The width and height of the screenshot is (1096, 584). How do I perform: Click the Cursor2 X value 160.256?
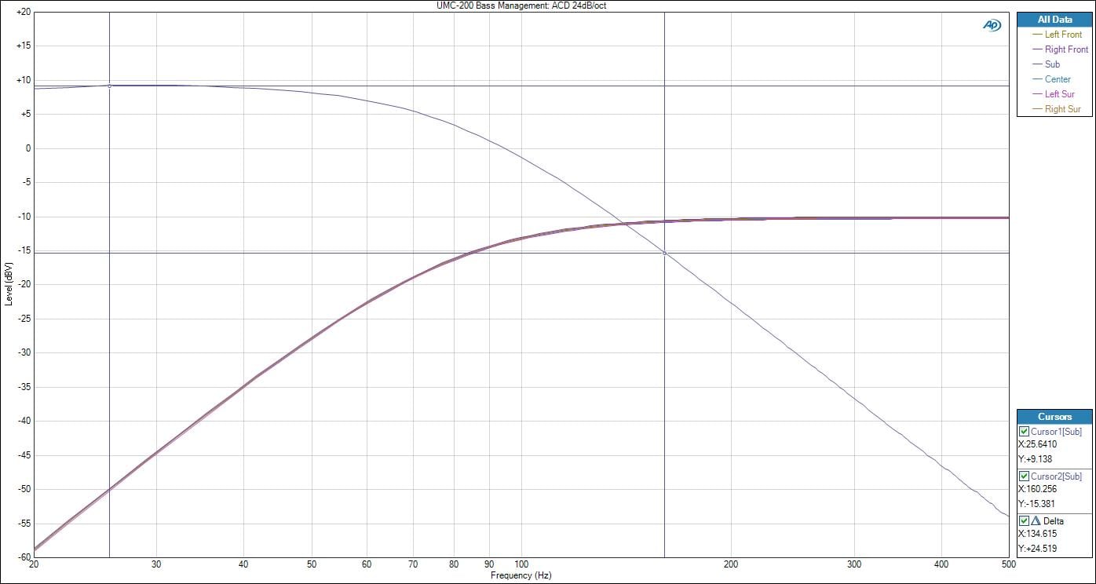point(1038,489)
